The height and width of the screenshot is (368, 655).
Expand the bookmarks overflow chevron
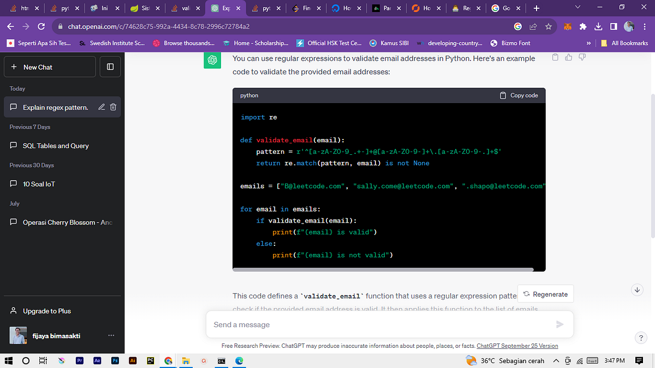click(588, 43)
